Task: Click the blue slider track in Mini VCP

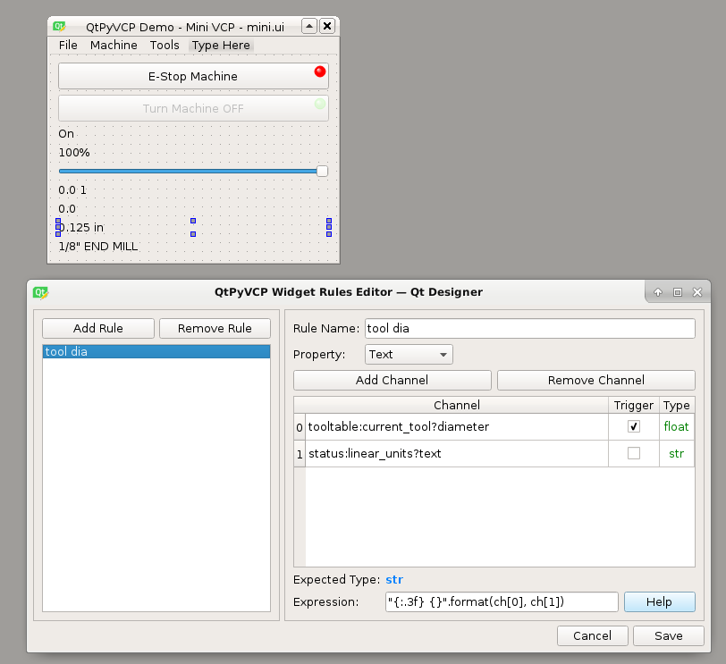Action: click(x=188, y=172)
